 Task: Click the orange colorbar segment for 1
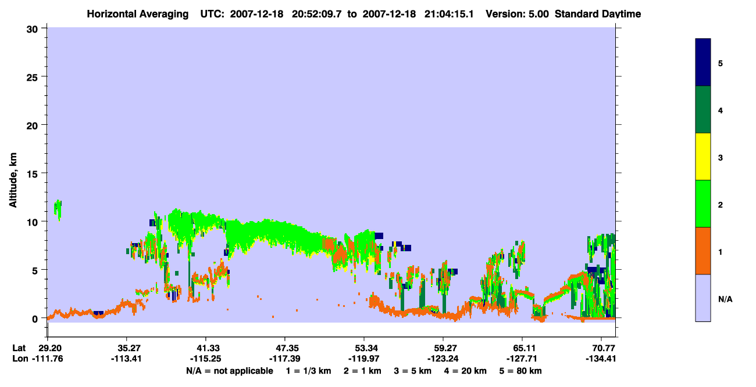click(703, 251)
